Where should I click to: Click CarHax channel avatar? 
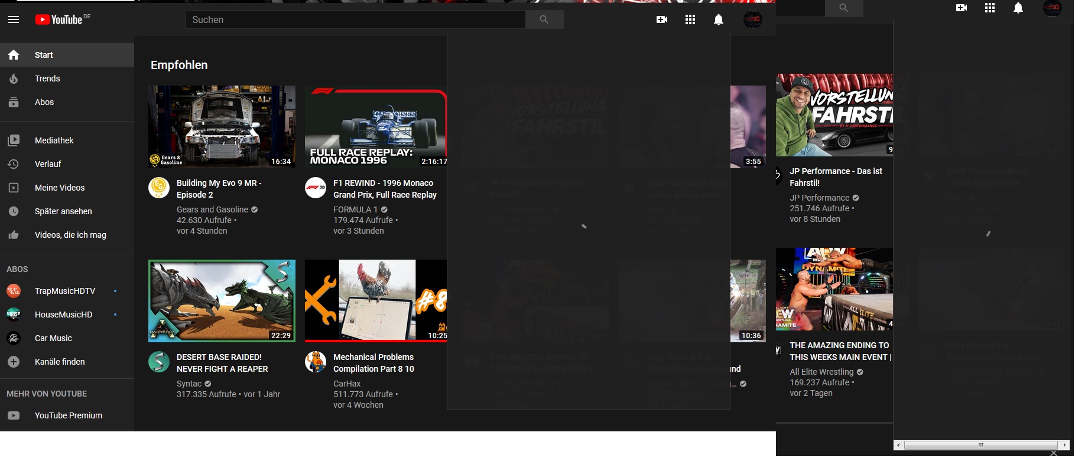316,362
